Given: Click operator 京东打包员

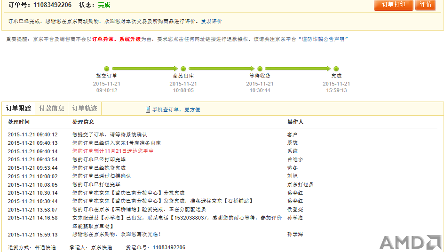Looking at the screenshot, I should point(300,185).
